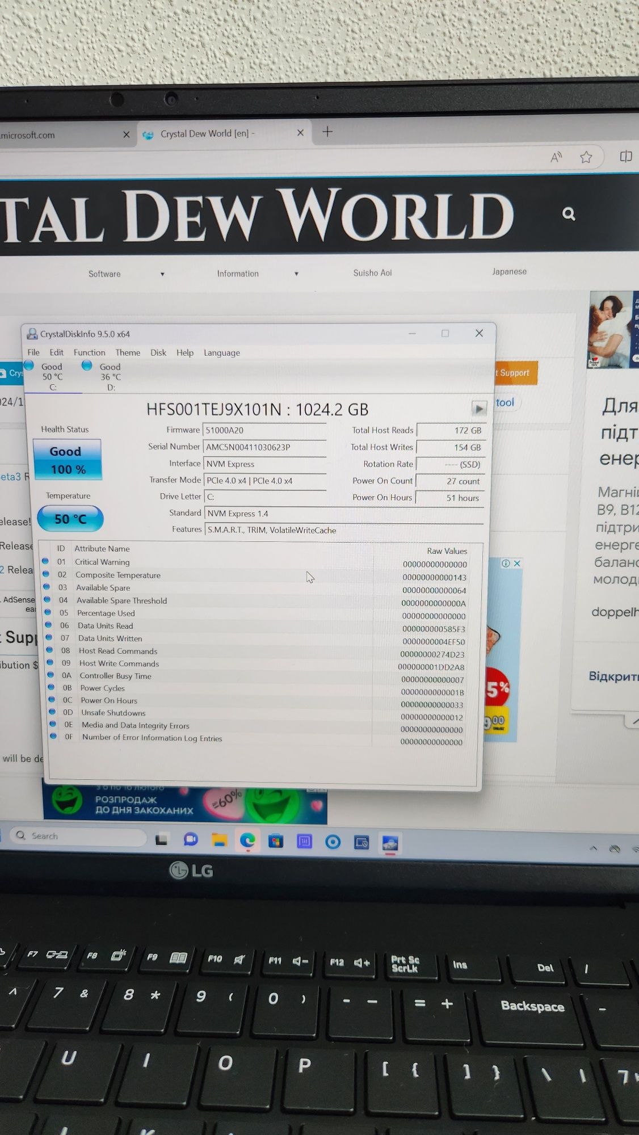Viewport: 639px width, 1135px height.
Task: Click Power On Count value 27 count
Action: tap(450, 481)
